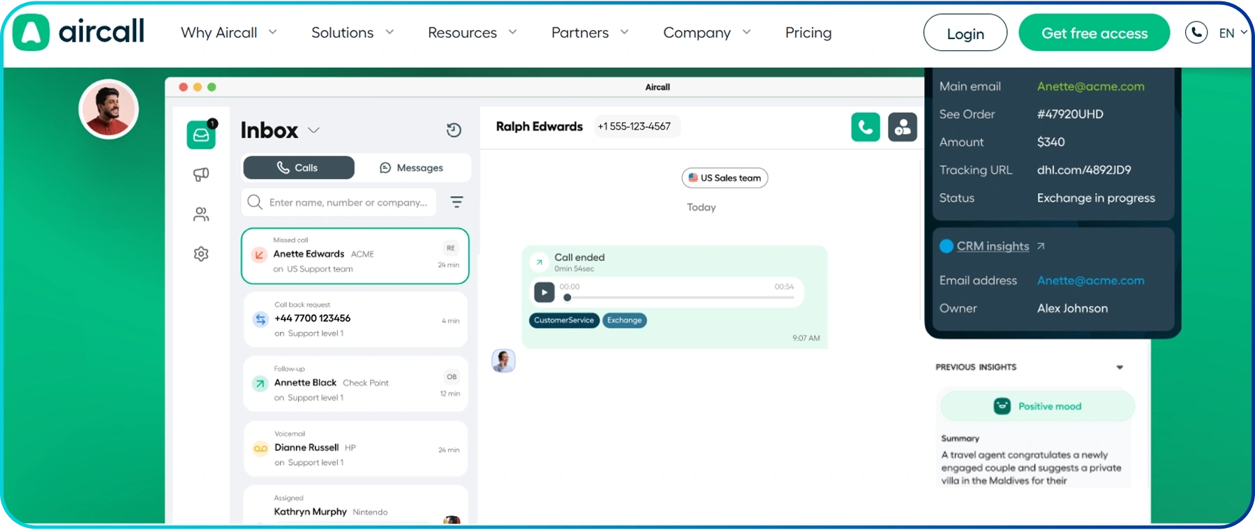The width and height of the screenshot is (1255, 530).
Task: Select the Dianne Russell voicemail item
Action: (355, 448)
